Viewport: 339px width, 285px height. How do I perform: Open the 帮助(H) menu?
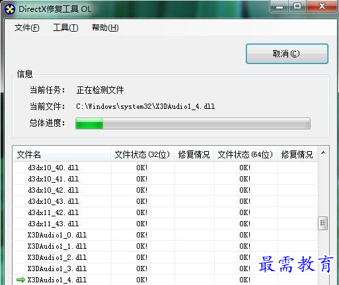tap(105, 28)
